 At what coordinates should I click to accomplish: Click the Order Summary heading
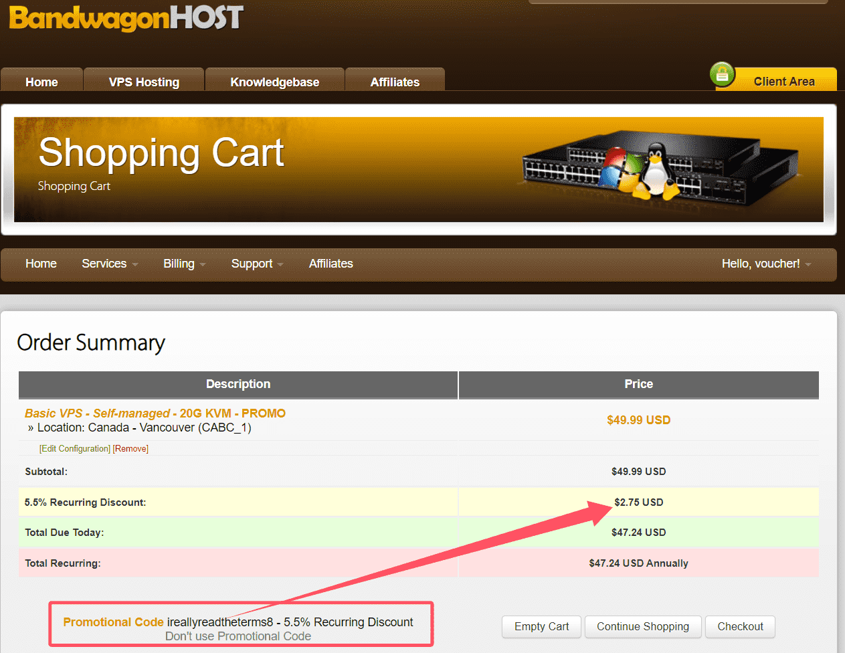[x=91, y=343]
